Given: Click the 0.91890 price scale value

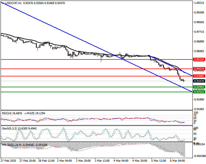Looking at the screenshot, I should point(199,99).
